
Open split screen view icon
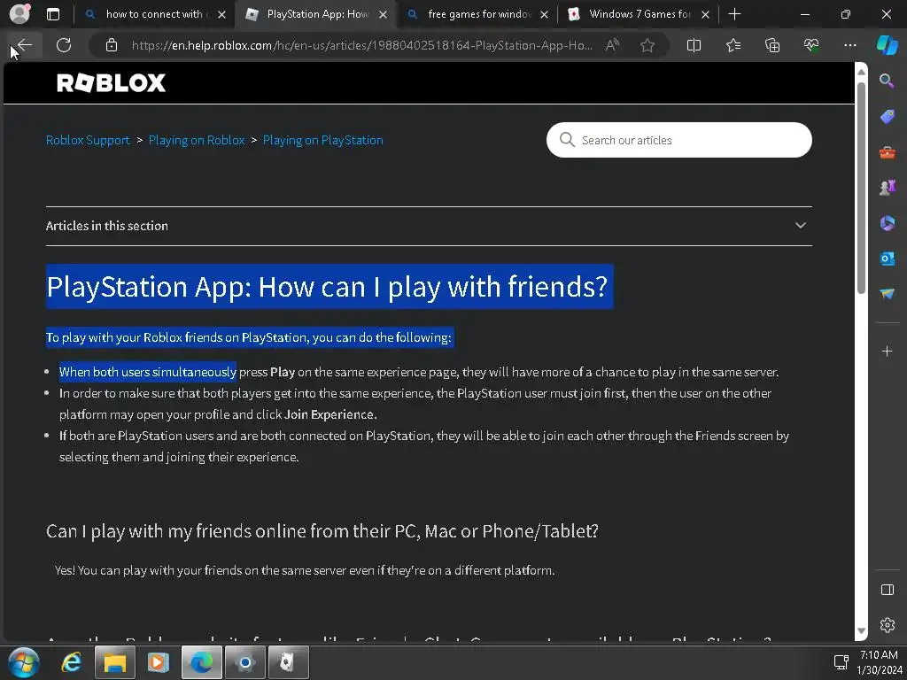click(x=694, y=45)
